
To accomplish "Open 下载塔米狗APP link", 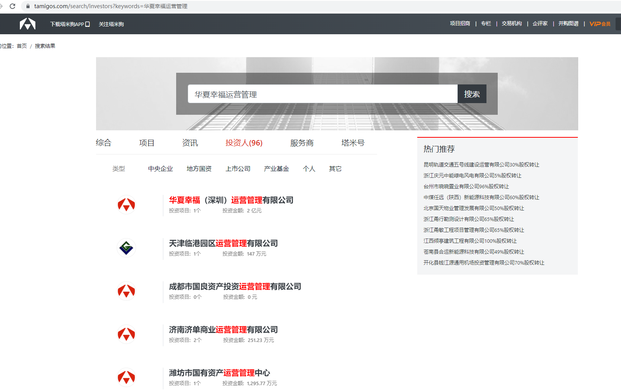I will click(67, 24).
